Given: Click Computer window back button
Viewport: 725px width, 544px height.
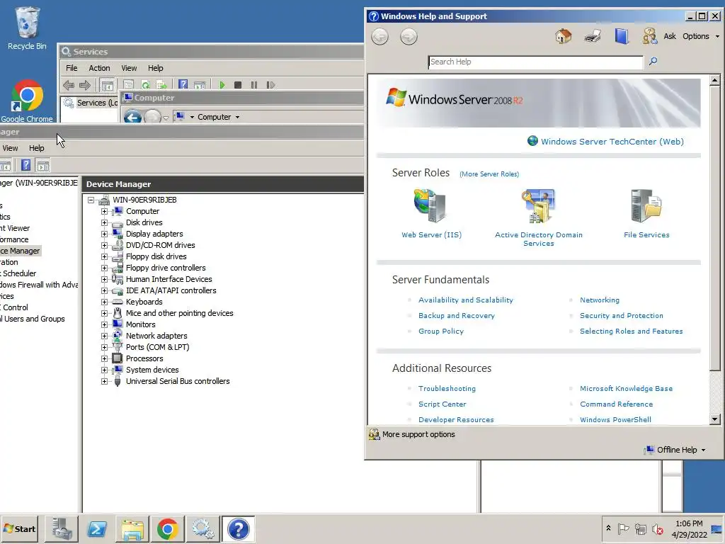Looking at the screenshot, I should [132, 117].
